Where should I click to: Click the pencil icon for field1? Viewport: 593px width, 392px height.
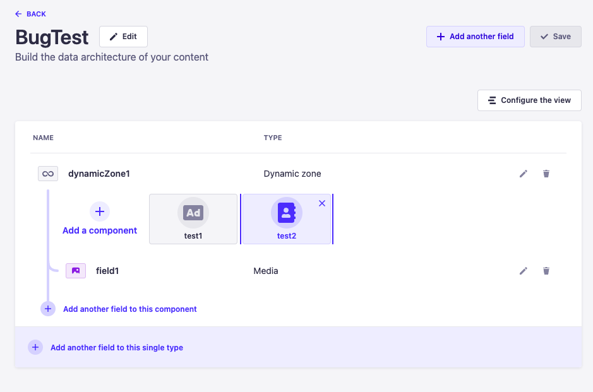(x=523, y=271)
